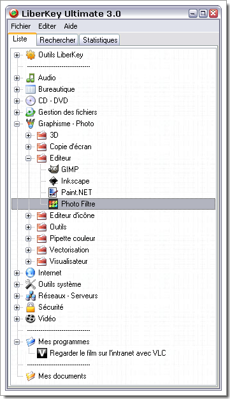The image size is (230, 399).
Task: Collapse the Graphisme - Photo category
Action: tap(17, 124)
